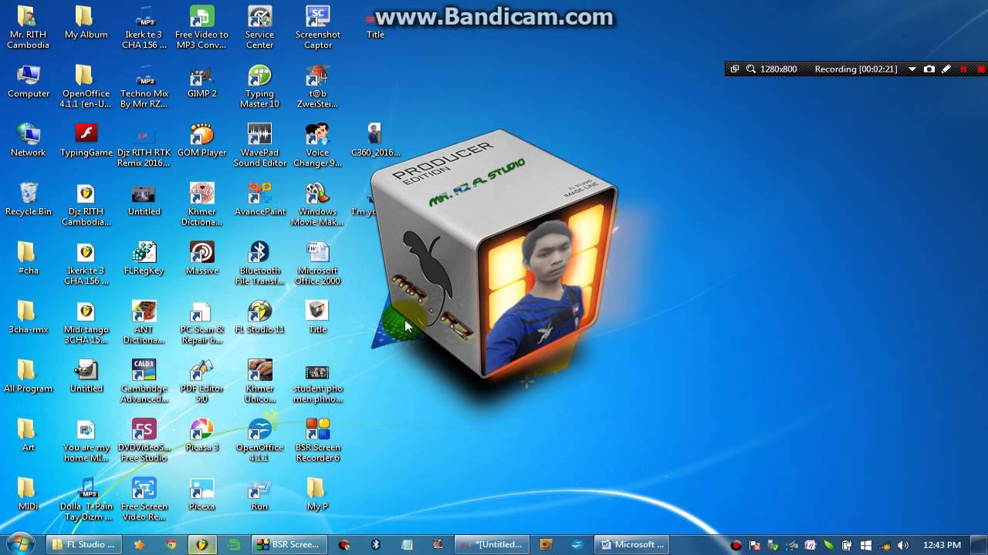This screenshot has width=988, height=555.
Task: Open the My P folder icon
Action: pyautogui.click(x=317, y=494)
